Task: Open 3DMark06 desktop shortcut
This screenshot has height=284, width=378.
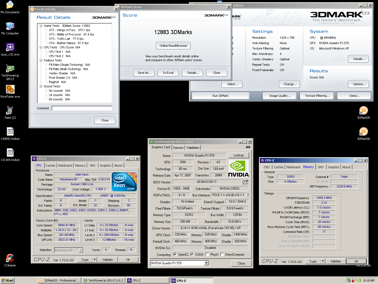Action: tap(363, 134)
